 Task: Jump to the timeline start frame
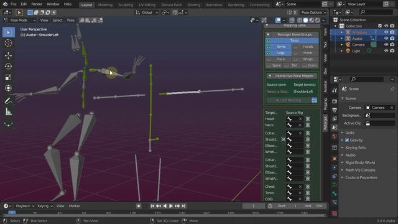[152, 206]
